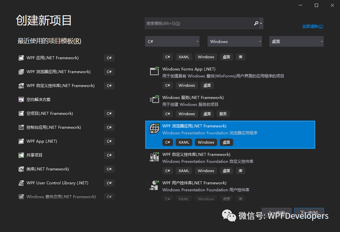This screenshot has height=232, width=340.
Task: Select Windows Forms App (.NET) template title
Action: point(189,69)
